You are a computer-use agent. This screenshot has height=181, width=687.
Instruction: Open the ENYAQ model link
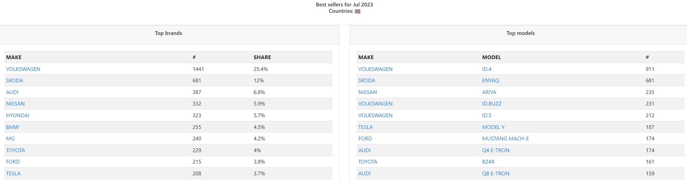(490, 81)
